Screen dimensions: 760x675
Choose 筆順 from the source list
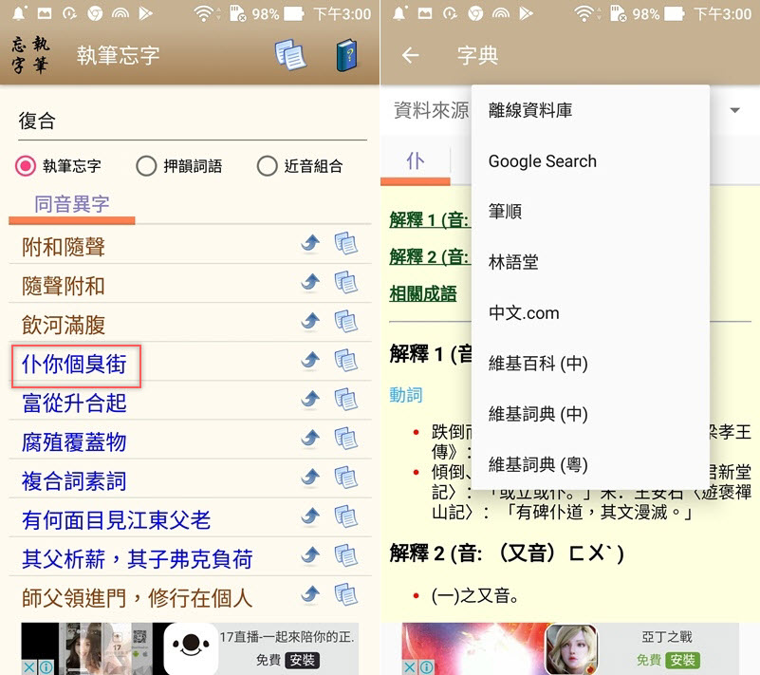590,212
